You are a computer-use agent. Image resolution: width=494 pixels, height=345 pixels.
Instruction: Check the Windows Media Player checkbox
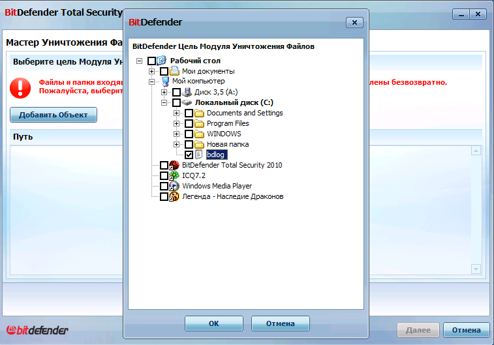164,186
